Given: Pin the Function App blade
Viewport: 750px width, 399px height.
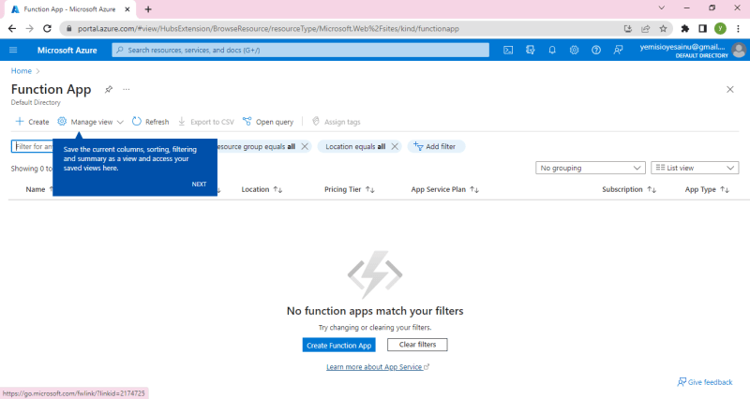Looking at the screenshot, I should (109, 89).
